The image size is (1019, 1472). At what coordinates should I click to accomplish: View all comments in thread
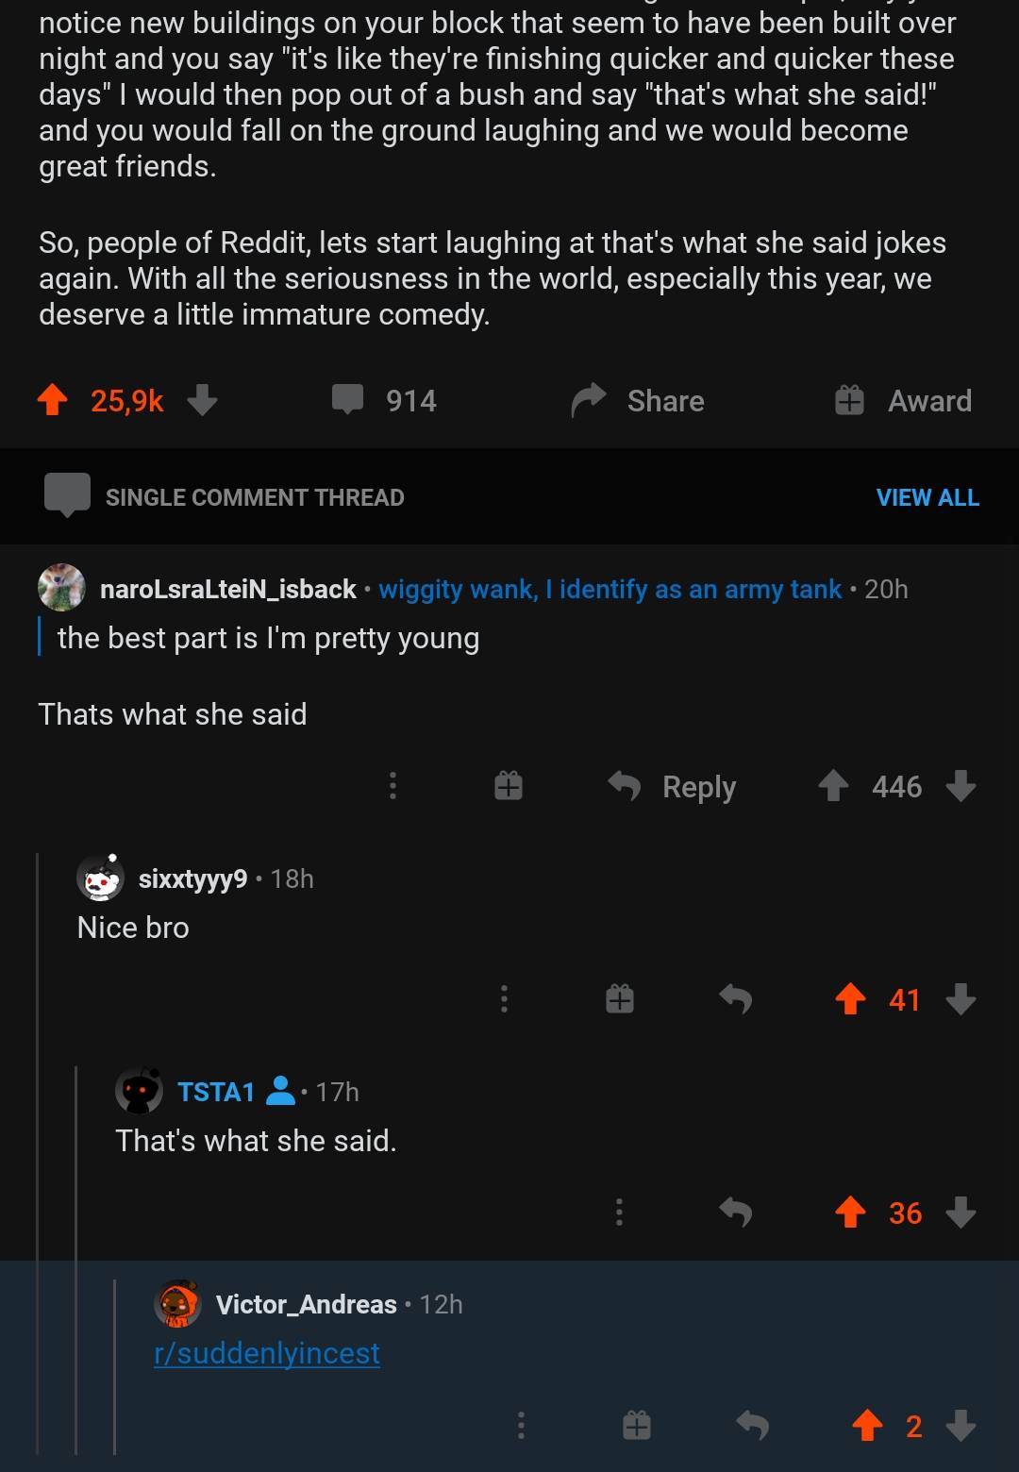pyautogui.click(x=927, y=497)
